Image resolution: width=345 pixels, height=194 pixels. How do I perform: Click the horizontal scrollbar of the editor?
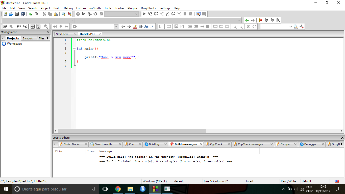click(x=132, y=131)
